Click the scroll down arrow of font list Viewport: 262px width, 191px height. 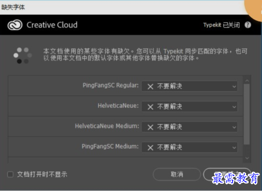[247, 158]
